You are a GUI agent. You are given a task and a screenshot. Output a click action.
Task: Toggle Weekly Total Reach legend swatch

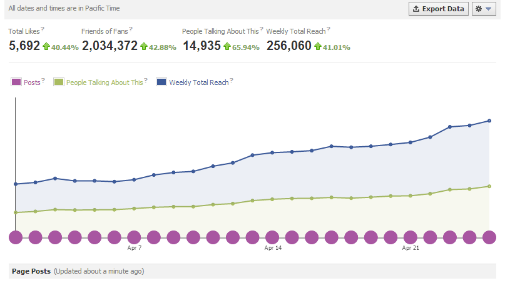coord(161,82)
